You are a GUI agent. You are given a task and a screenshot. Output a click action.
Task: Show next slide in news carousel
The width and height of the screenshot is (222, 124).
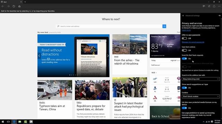pos(108,56)
